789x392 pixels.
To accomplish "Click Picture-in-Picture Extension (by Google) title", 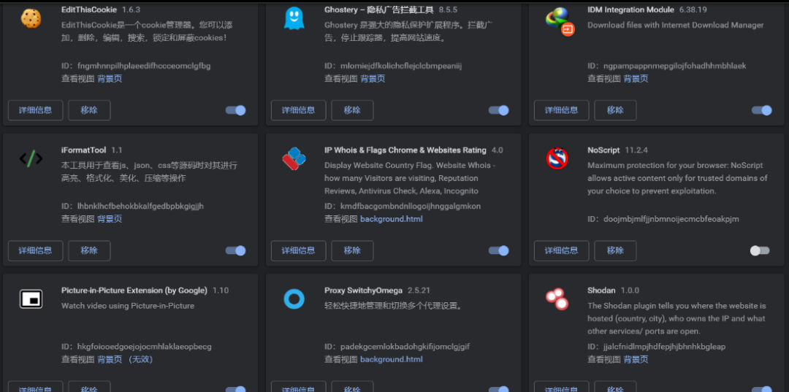I will click(x=134, y=290).
